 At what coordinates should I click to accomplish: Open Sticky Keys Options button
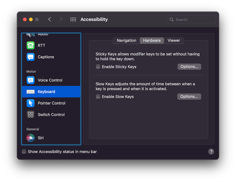click(x=189, y=67)
